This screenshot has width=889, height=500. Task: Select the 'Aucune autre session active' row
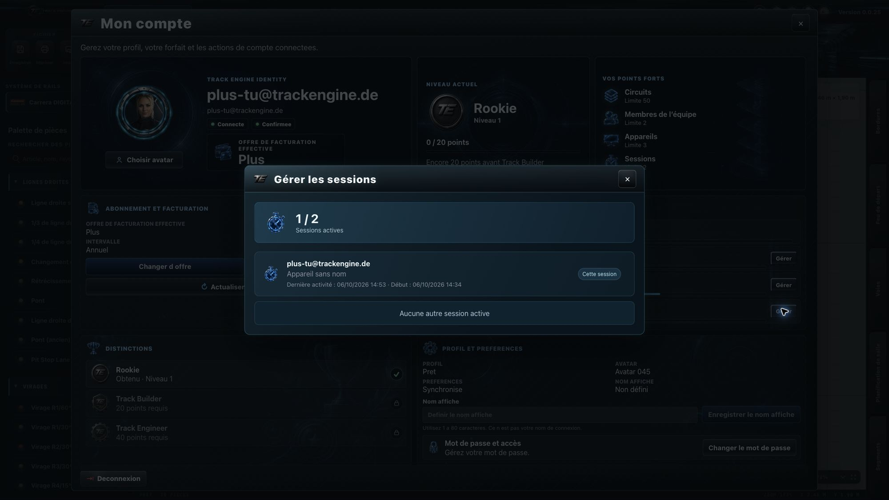click(444, 313)
